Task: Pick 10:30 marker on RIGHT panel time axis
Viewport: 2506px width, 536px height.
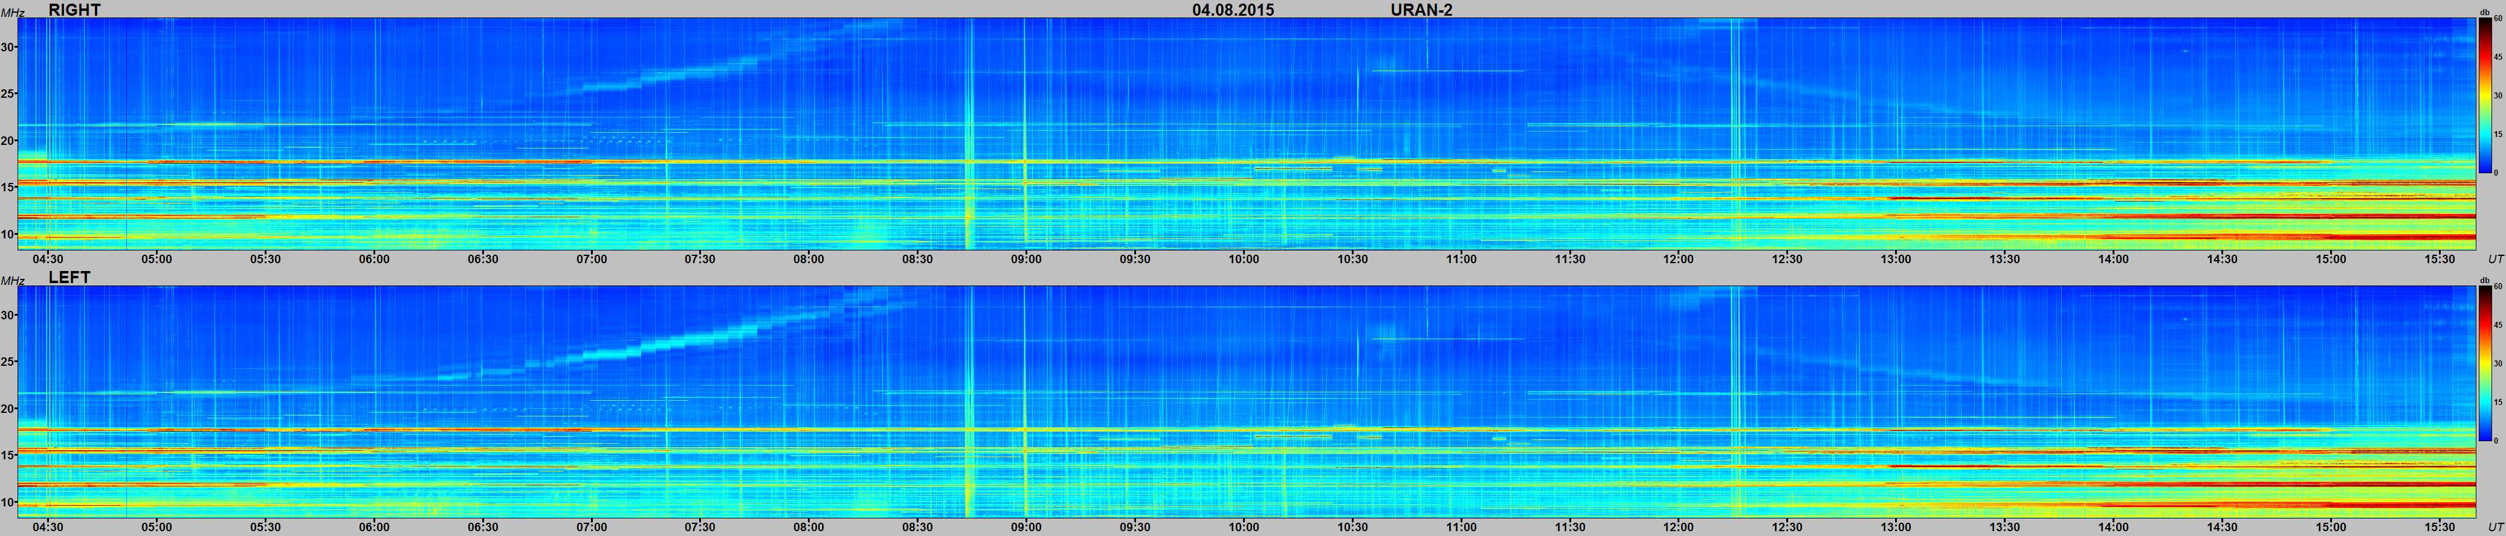Action: [x=1352, y=260]
